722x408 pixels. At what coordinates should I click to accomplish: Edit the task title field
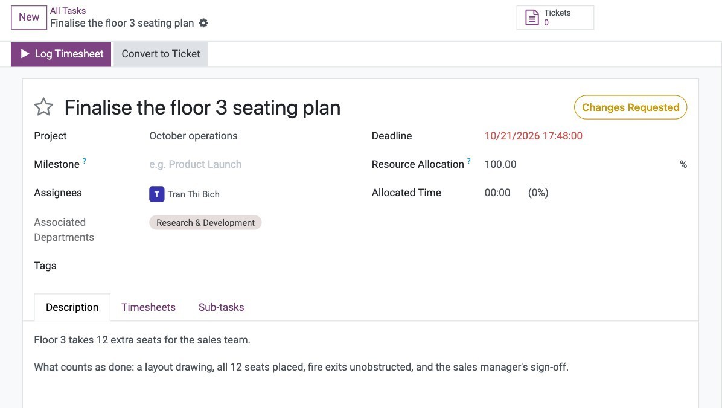pyautogui.click(x=203, y=108)
